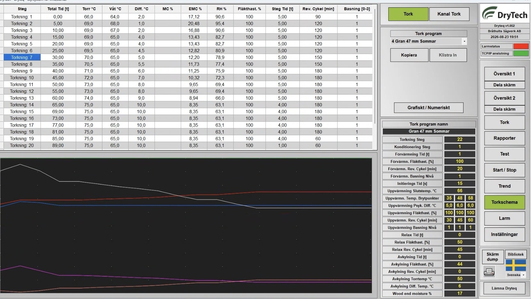Click the Total Tid [t] column header
The width and height of the screenshot is (531, 299).
coord(58,9)
